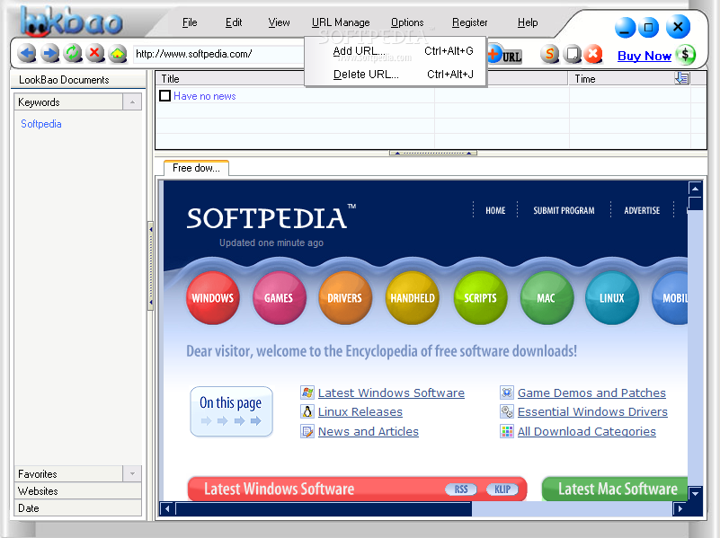Click the icon beside Essential Windows Drivers
The image size is (720, 538).
[506, 411]
